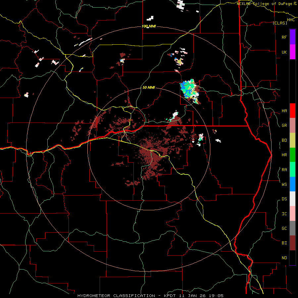The height and width of the screenshot is (298, 298).
Task: Click the WS blue legend swatch
Action: coord(292,184)
